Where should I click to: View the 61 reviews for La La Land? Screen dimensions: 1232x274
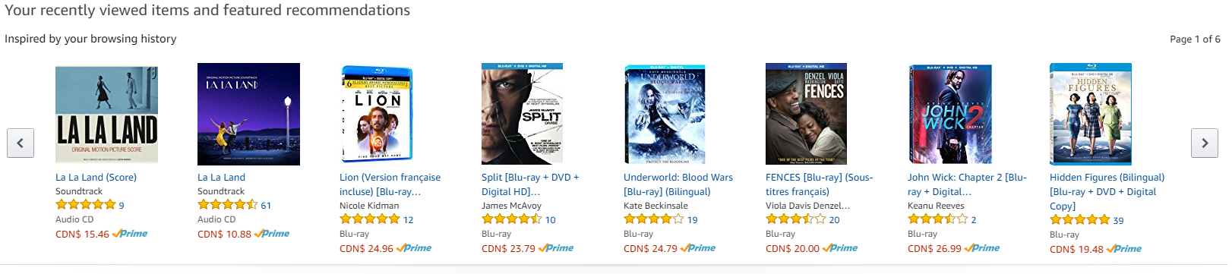[266, 205]
